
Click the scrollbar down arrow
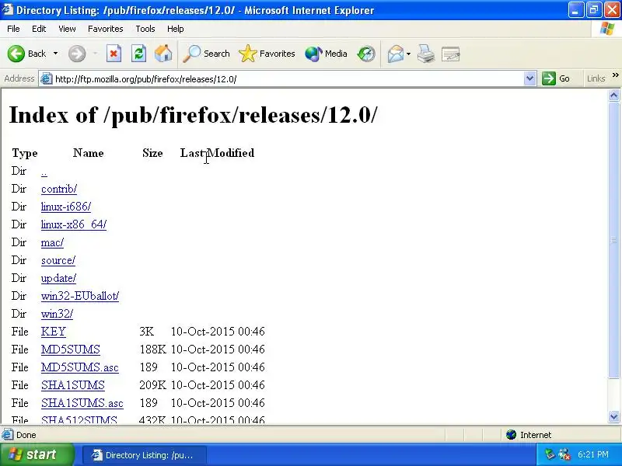click(x=613, y=416)
